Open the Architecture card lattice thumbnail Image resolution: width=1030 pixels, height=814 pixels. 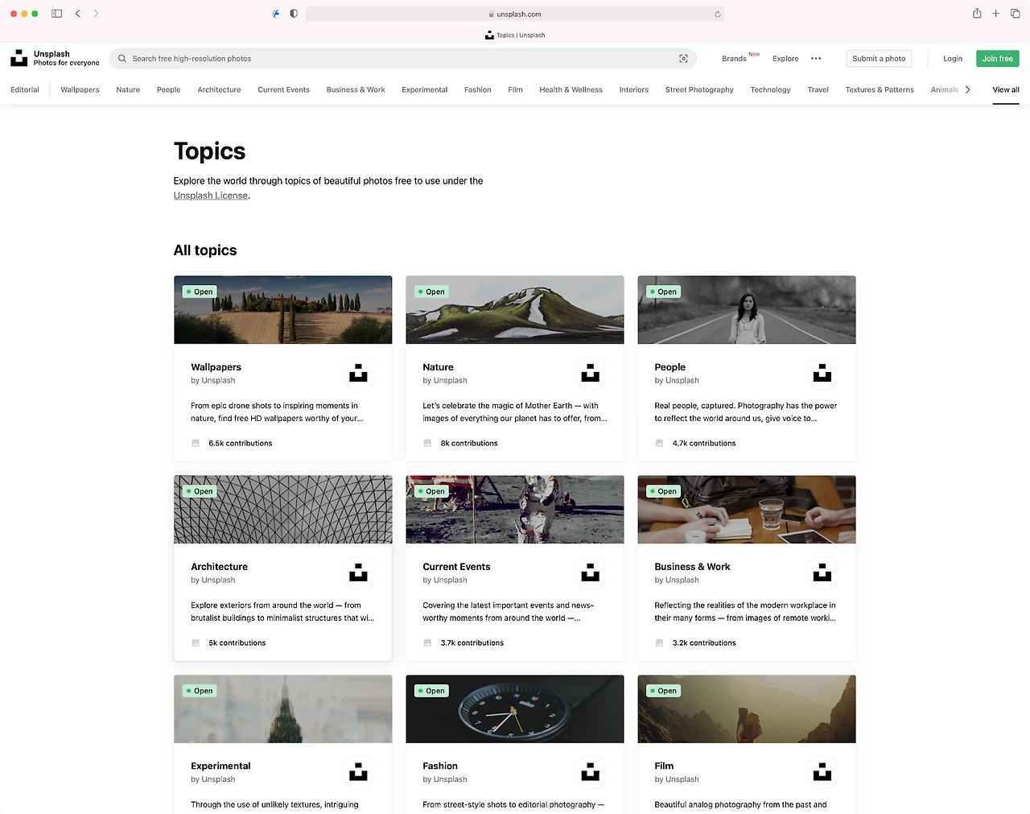point(283,510)
